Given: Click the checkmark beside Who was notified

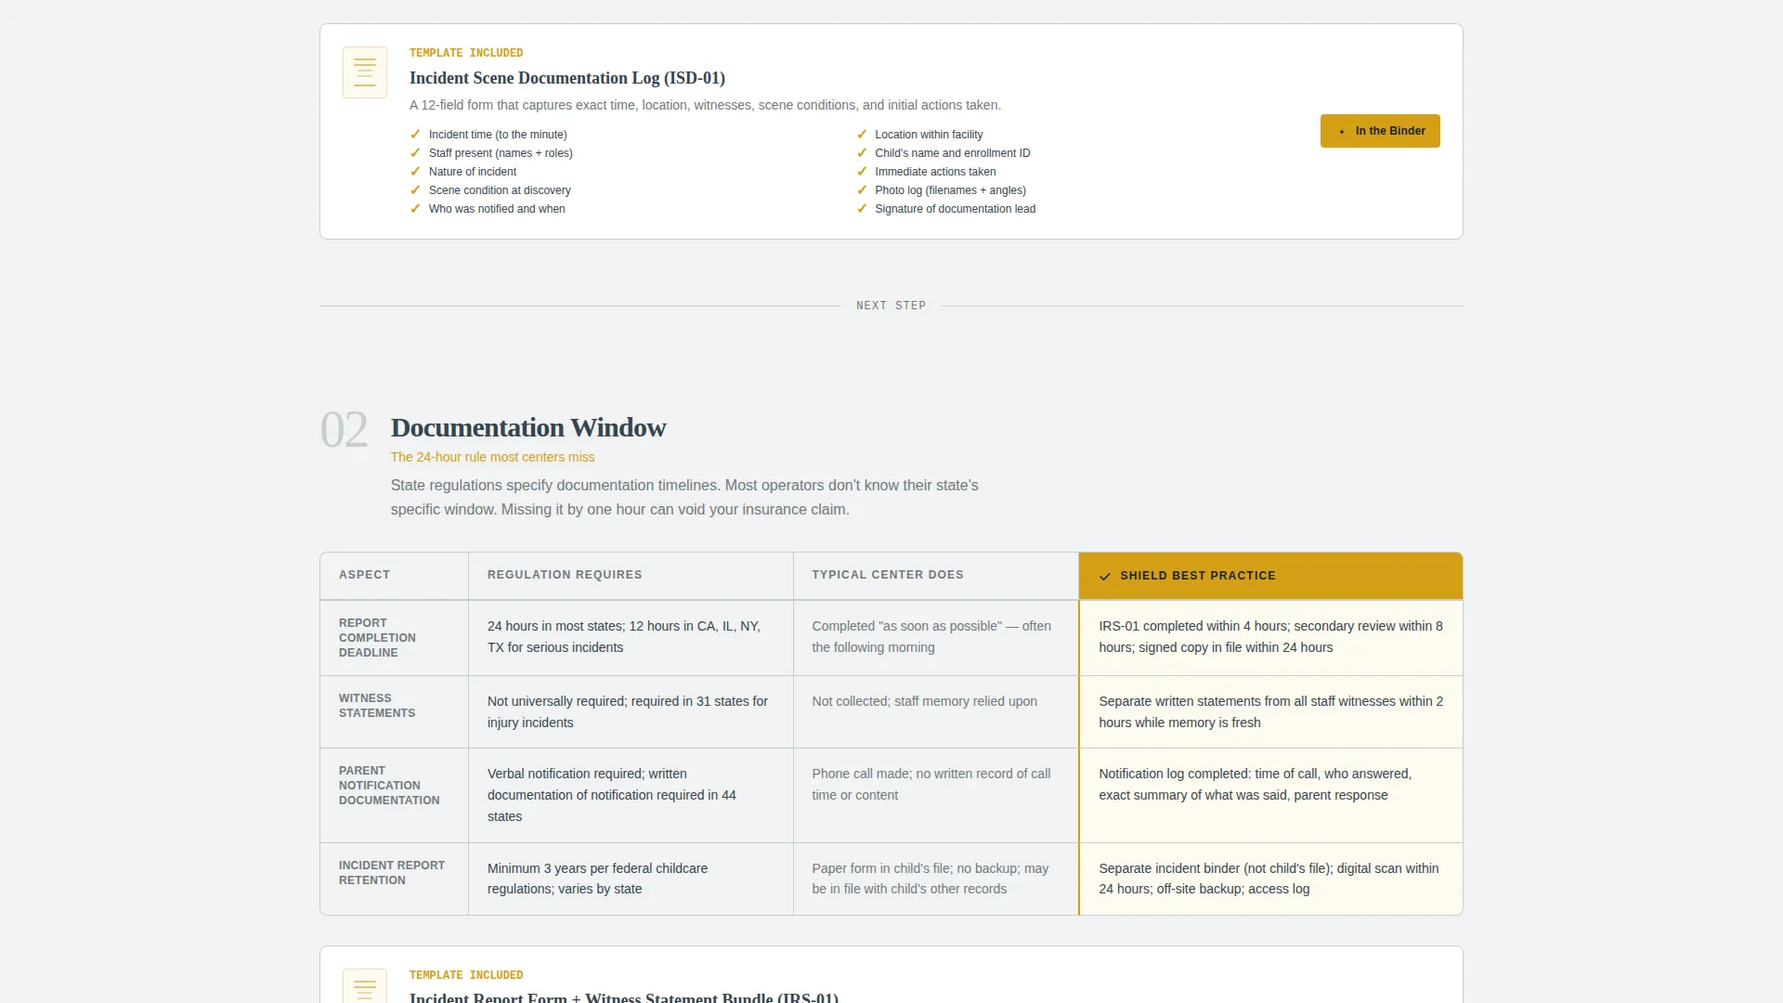Looking at the screenshot, I should pyautogui.click(x=415, y=209).
